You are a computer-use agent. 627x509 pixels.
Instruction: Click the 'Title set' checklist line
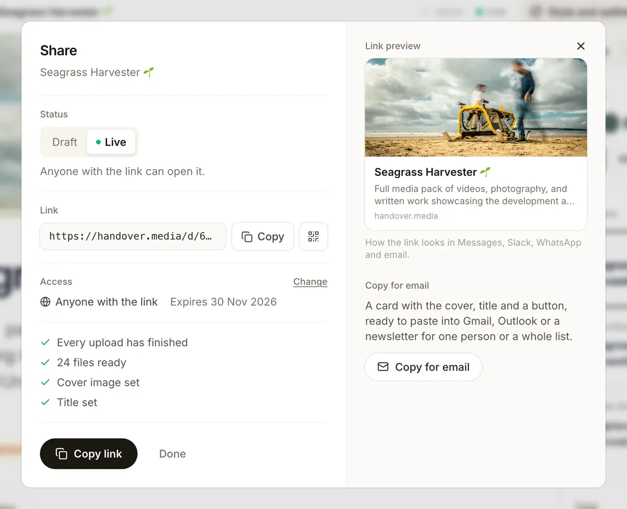tap(69, 402)
